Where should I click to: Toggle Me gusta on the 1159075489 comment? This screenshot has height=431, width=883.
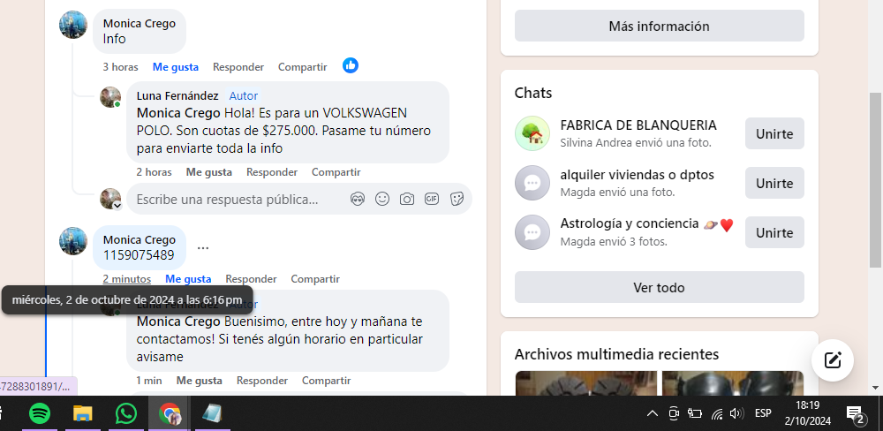click(188, 279)
